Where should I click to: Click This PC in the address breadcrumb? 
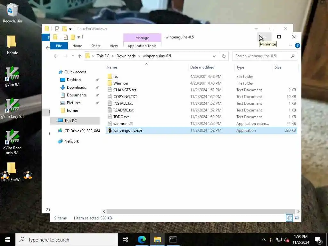click(103, 56)
